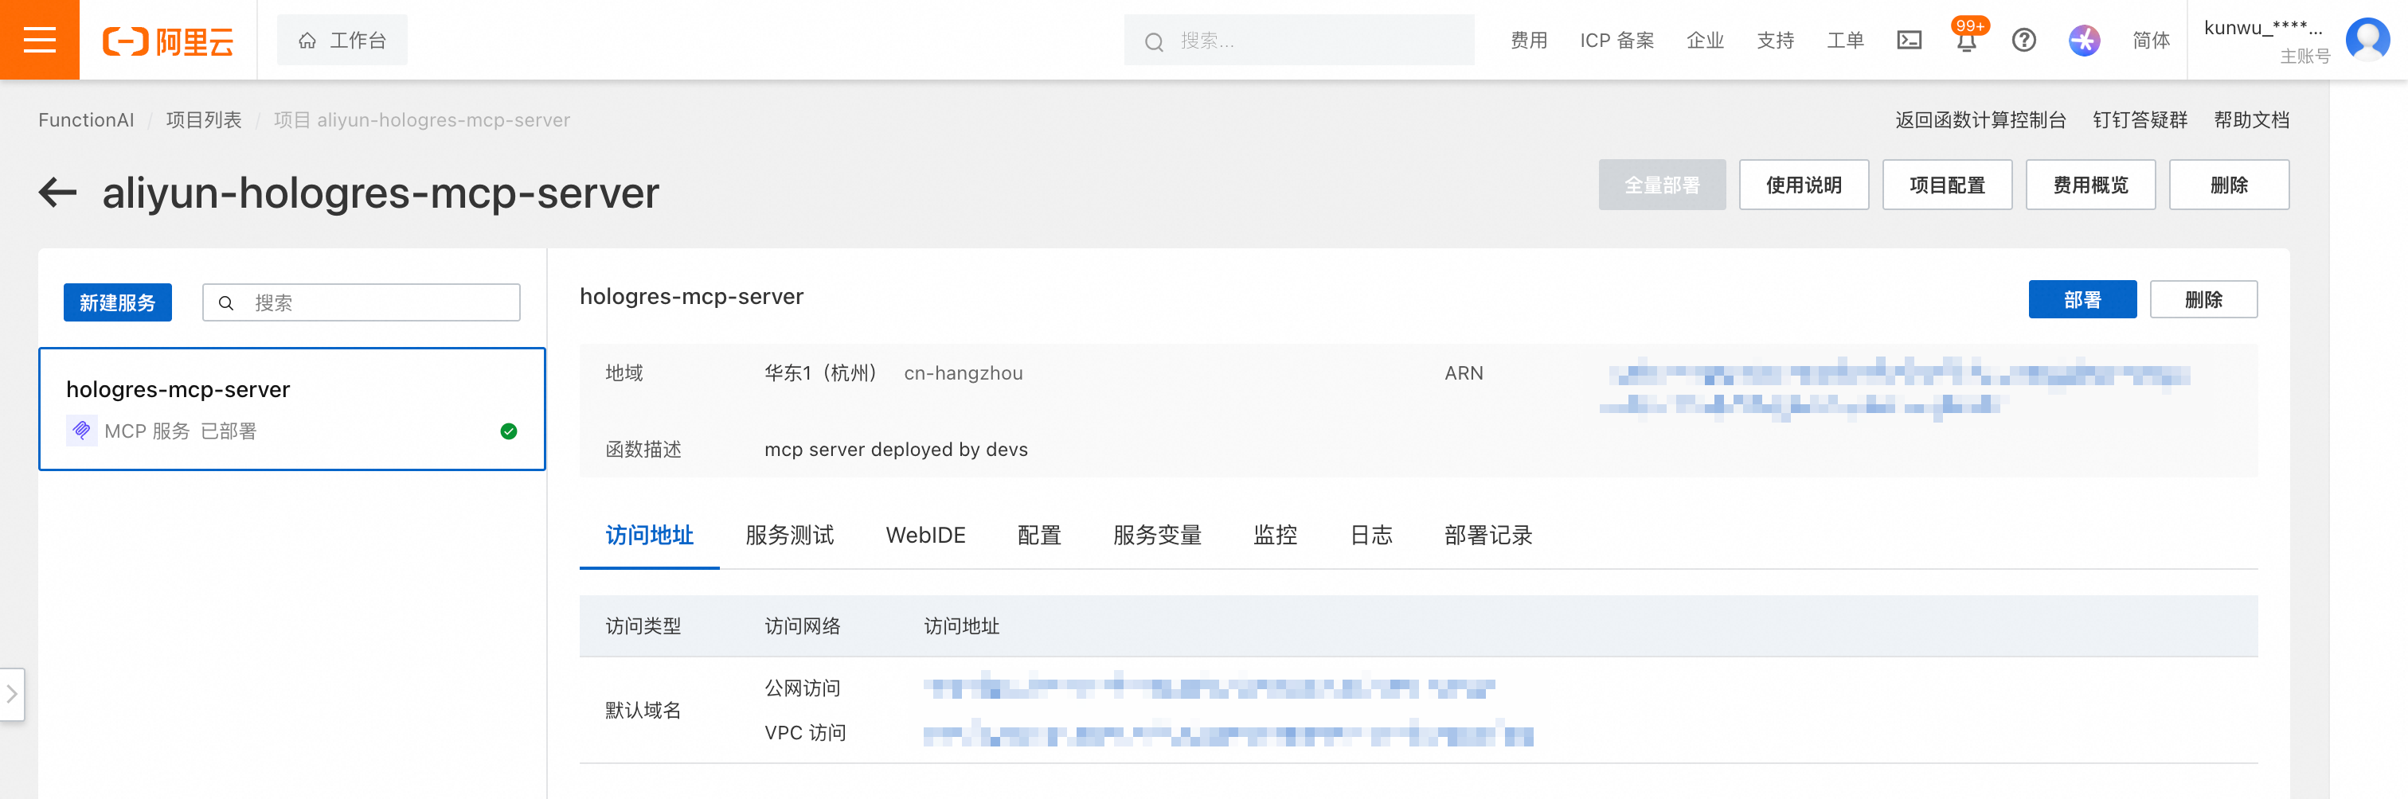Open the 支持 menu
This screenshot has width=2408, height=799.
pos(1775,40)
